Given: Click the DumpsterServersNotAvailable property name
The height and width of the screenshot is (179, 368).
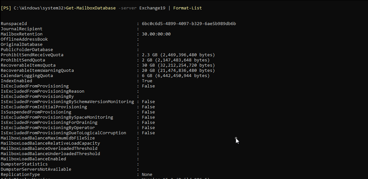Looking at the screenshot, I should [x=36, y=169].
